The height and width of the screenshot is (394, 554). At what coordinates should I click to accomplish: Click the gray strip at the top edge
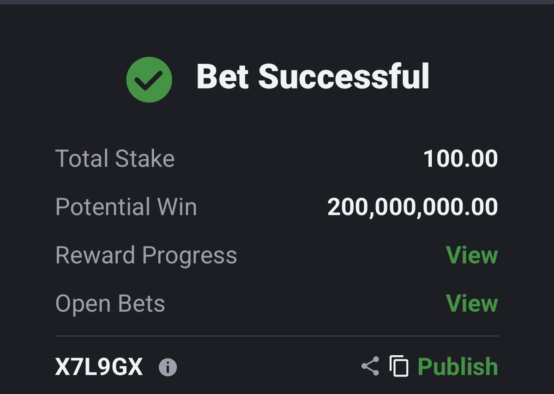pyautogui.click(x=277, y=2)
